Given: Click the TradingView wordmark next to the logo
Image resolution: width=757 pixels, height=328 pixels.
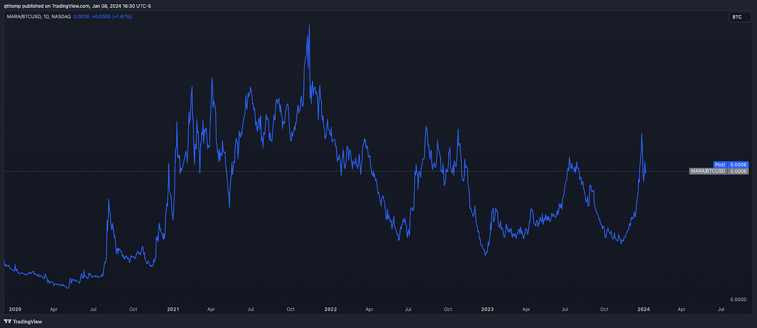Looking at the screenshot, I should (26, 322).
